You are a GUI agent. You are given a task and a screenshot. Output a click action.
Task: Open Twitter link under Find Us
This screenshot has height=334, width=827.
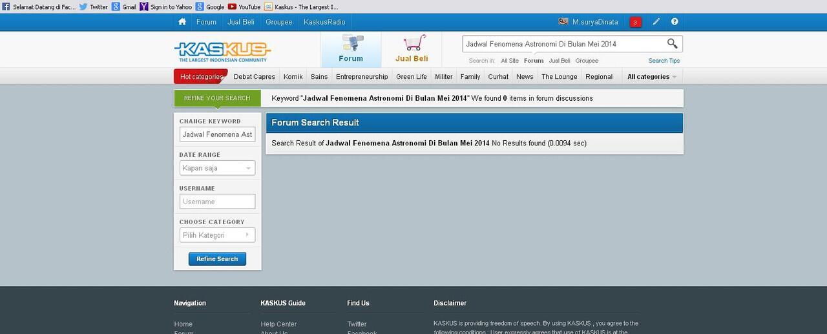tap(357, 324)
